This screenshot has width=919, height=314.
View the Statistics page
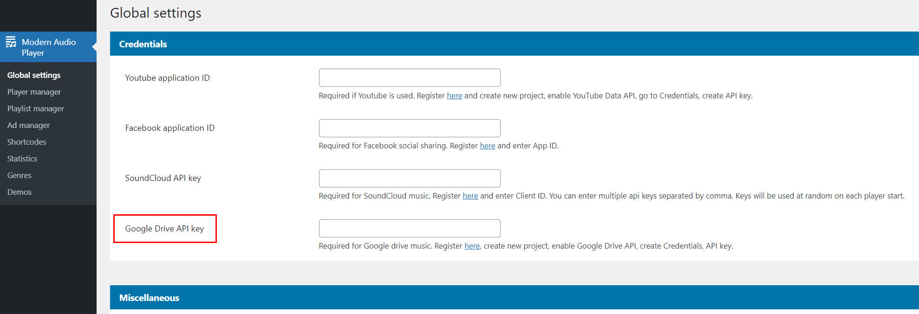pos(22,159)
